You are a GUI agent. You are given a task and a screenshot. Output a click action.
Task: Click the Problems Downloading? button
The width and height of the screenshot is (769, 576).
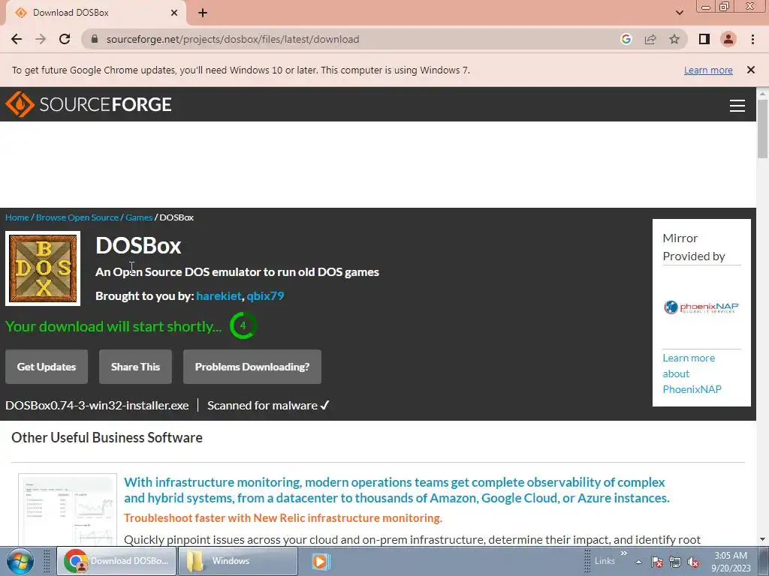pos(252,367)
